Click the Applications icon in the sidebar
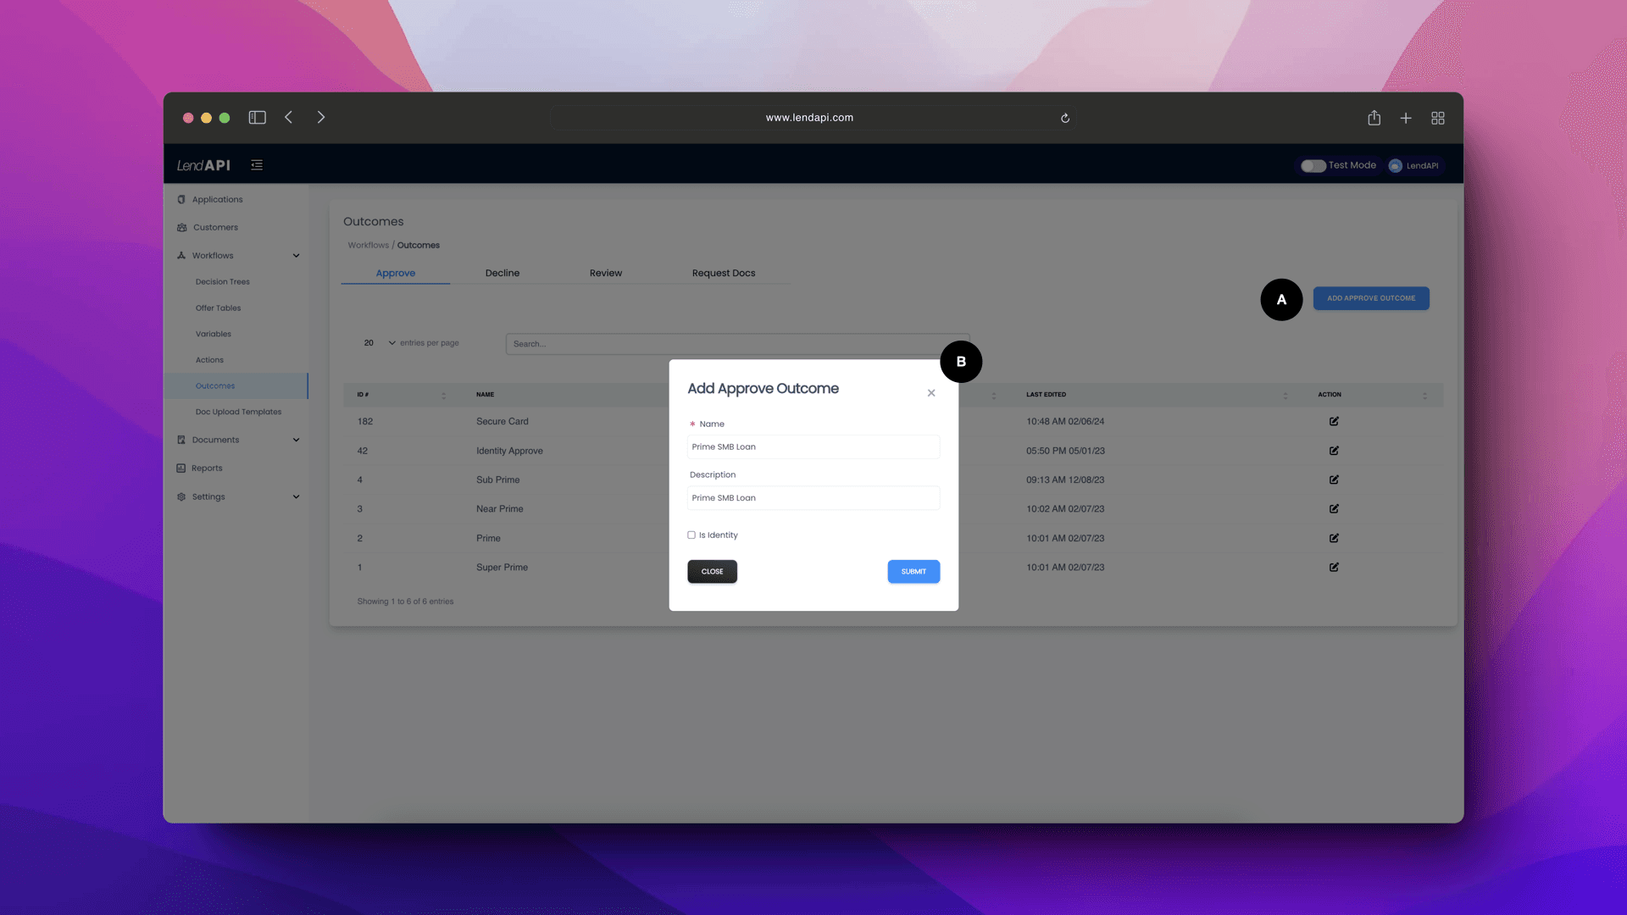The image size is (1627, 915). [x=181, y=199]
